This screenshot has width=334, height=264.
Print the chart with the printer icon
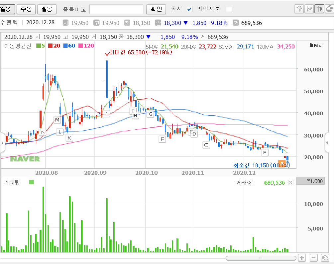coord(329,9)
